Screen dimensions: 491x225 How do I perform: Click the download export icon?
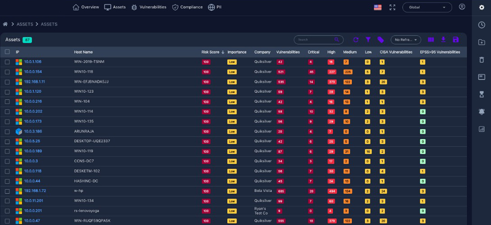pos(443,40)
